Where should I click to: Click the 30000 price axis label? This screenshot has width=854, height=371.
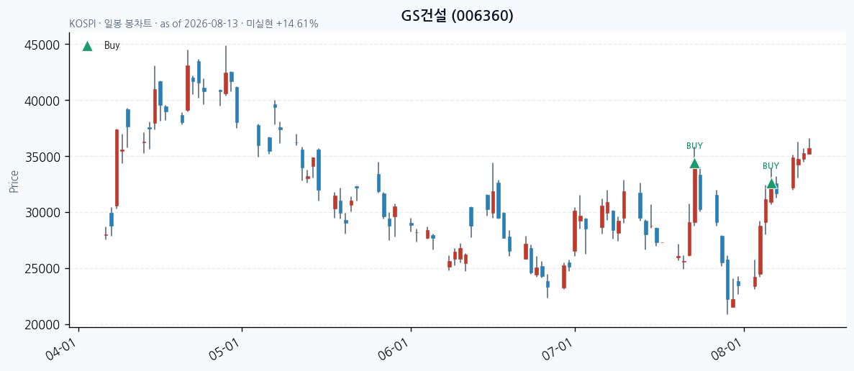(42, 213)
